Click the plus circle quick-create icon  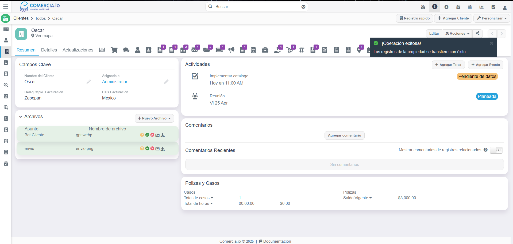pyautogui.click(x=446, y=7)
